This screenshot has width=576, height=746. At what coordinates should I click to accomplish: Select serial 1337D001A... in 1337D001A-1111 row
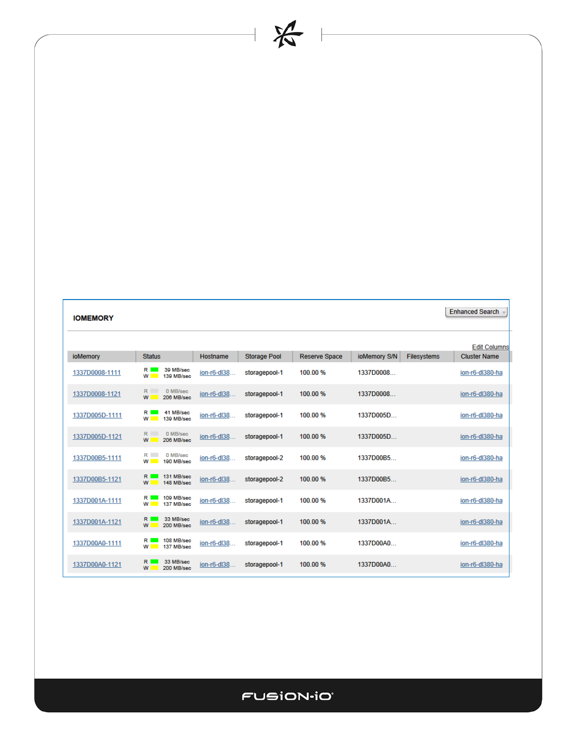pyautogui.click(x=377, y=501)
